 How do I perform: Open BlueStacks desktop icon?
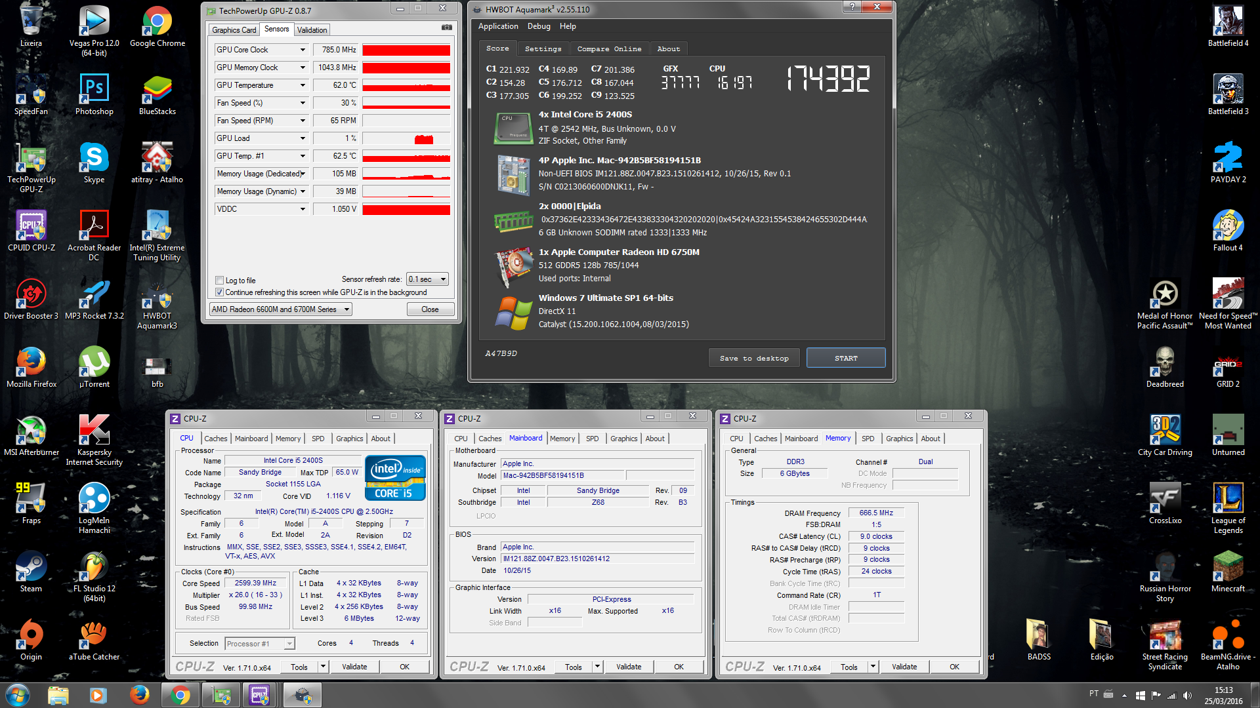(x=157, y=94)
